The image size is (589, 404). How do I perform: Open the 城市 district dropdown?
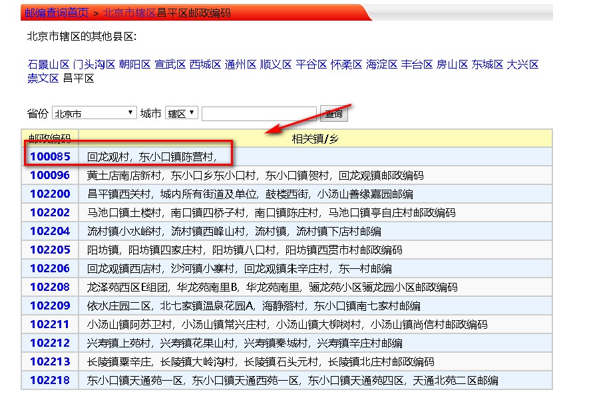[181, 112]
